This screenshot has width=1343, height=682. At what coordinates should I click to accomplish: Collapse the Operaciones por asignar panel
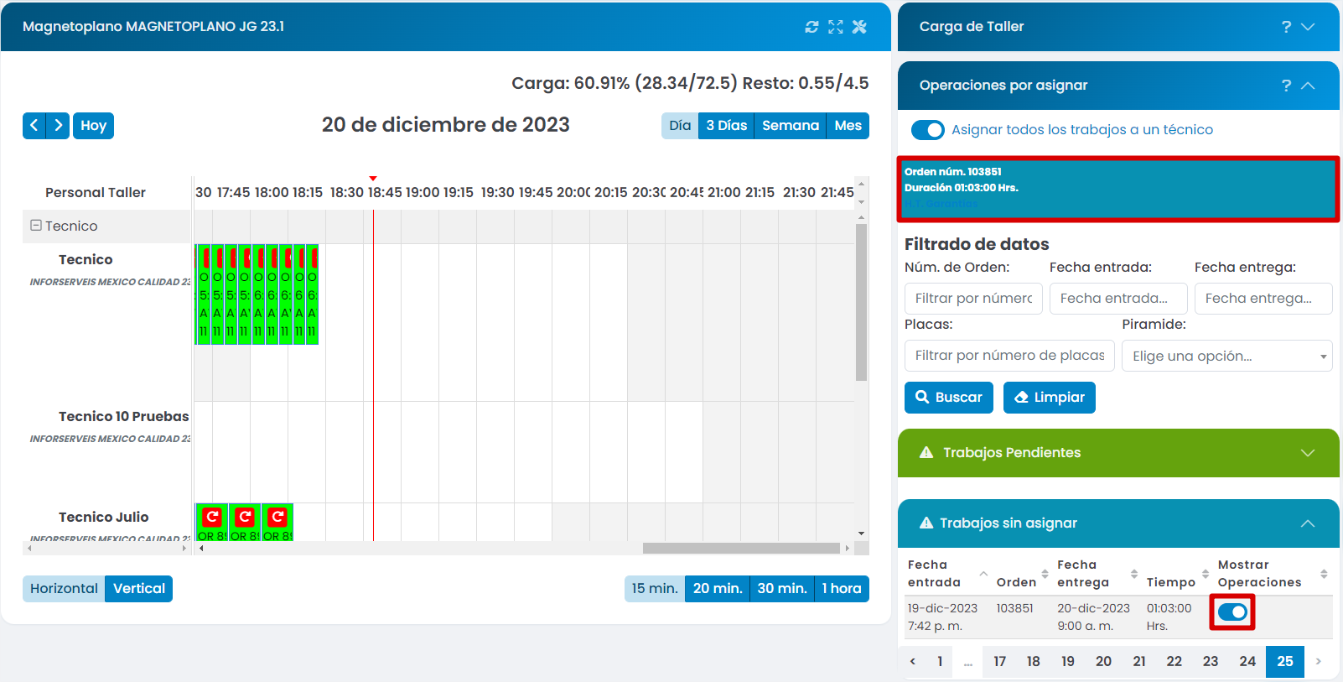1308,86
